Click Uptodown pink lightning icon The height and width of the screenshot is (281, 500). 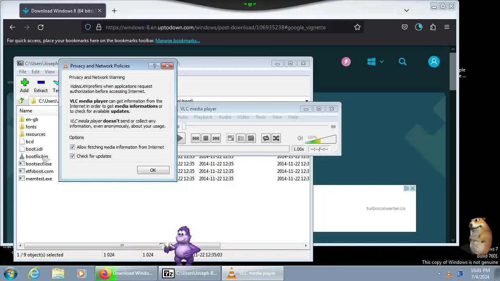346,62
